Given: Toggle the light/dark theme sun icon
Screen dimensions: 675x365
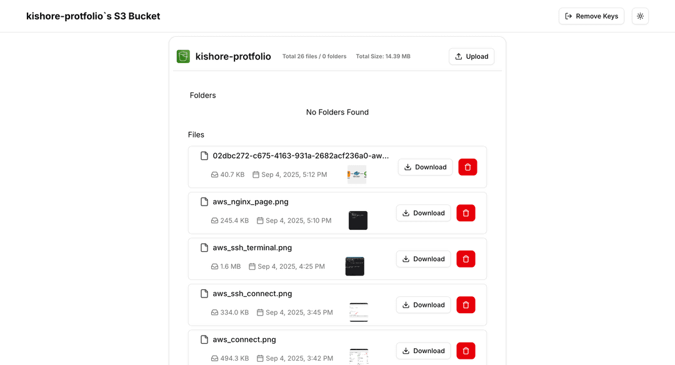Looking at the screenshot, I should point(640,16).
